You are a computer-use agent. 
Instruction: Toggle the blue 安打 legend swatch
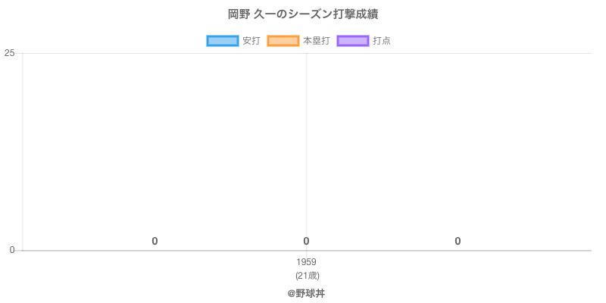223,41
